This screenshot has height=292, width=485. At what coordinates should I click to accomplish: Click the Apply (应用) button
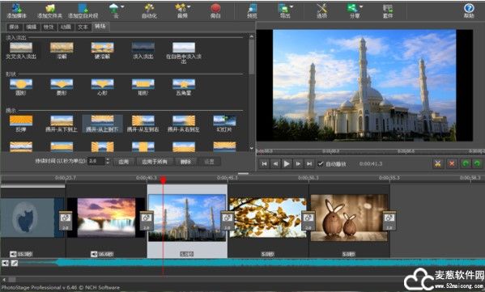click(124, 162)
